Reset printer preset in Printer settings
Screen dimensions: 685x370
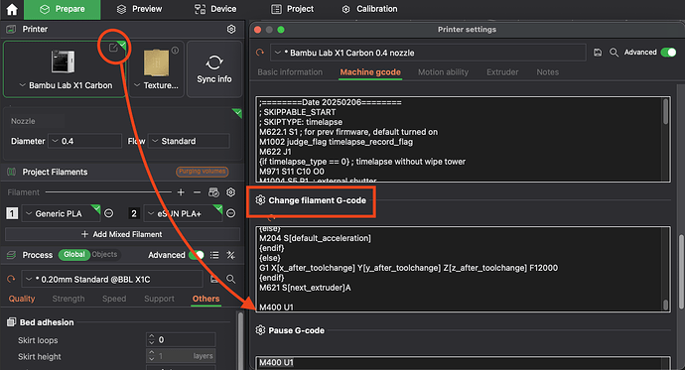coord(260,53)
